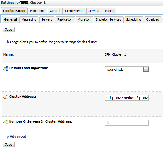
Task: Switch to the Notes tab
Action: 110,11
